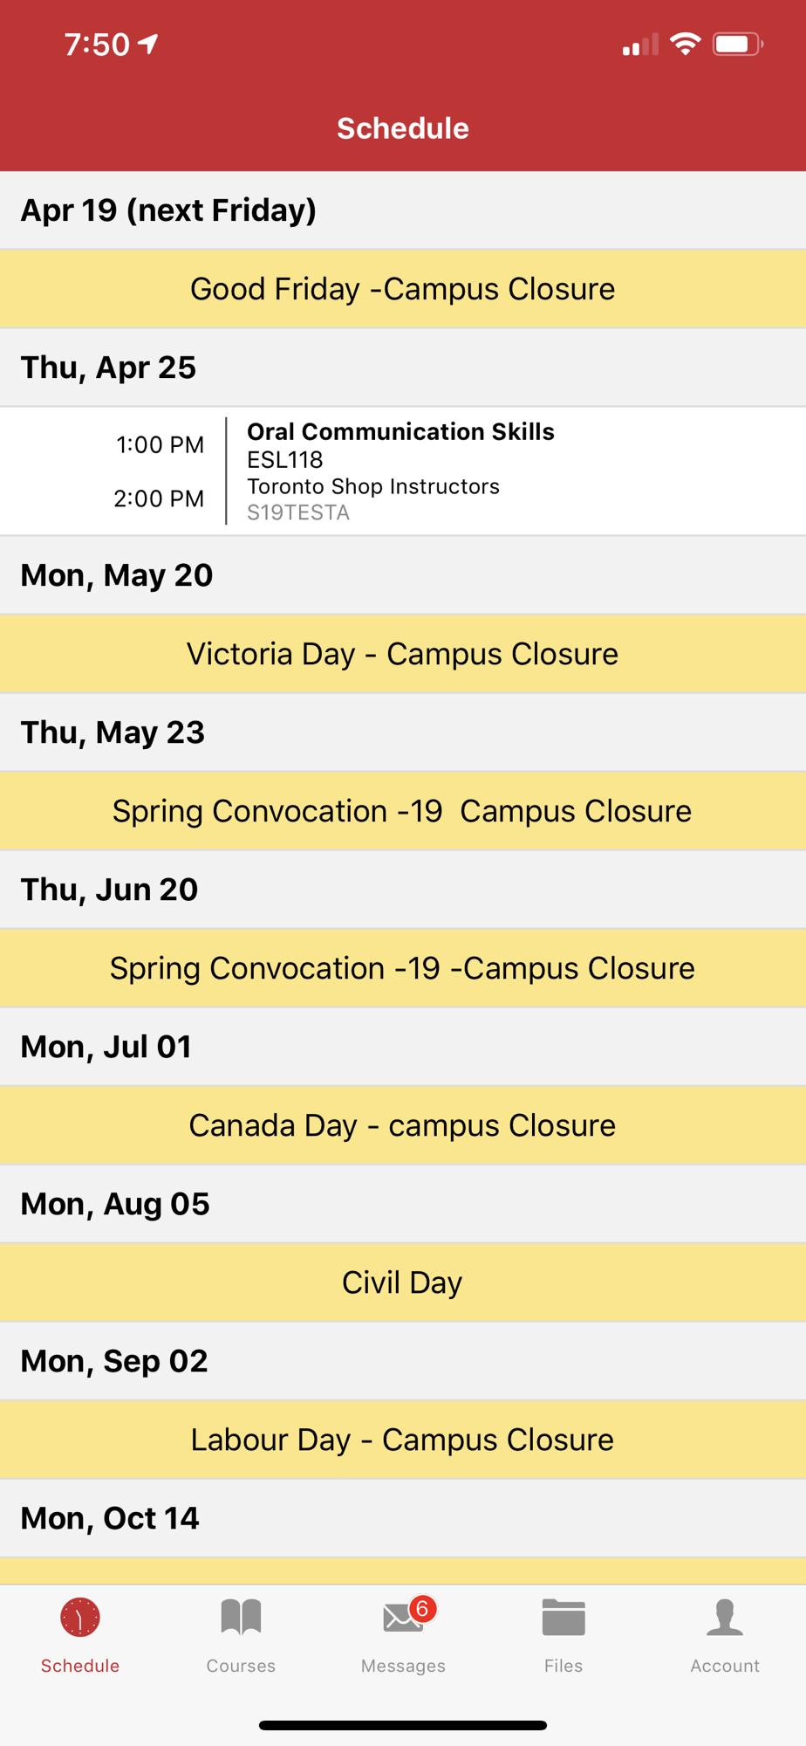
Task: Tap the Mon, Oct 14 date header
Action: tap(403, 1518)
